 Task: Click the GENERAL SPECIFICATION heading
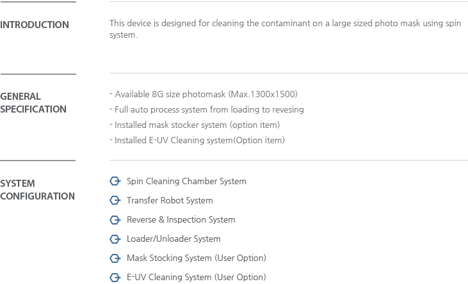tap(33, 103)
